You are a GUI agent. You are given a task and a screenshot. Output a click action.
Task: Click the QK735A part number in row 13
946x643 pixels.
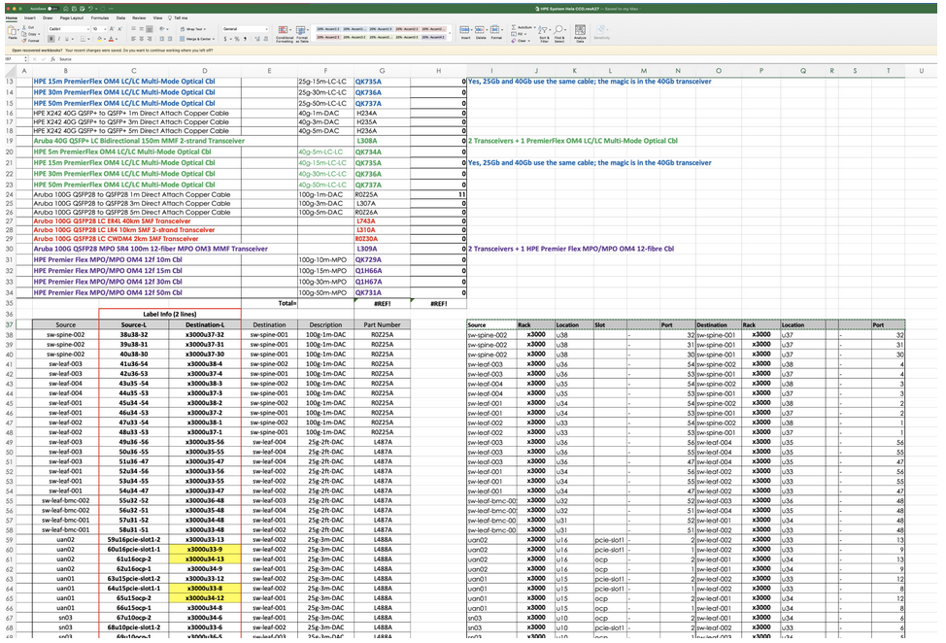[368, 82]
